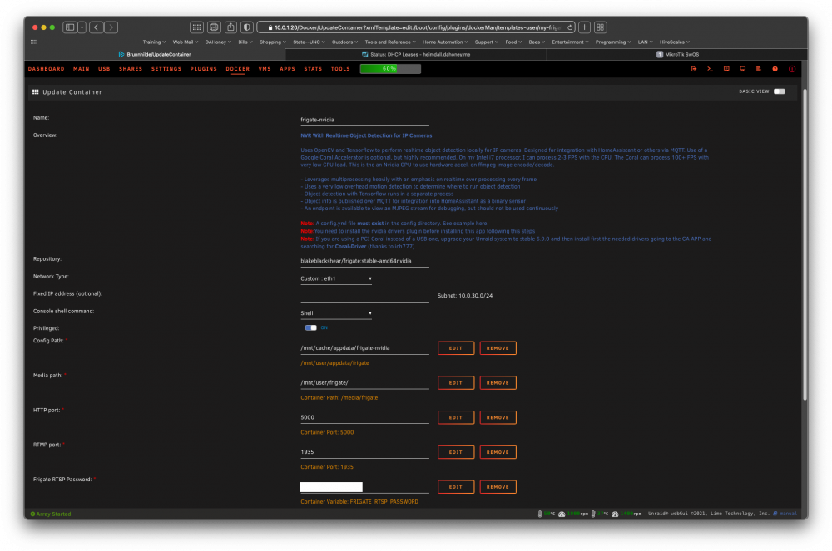Toggle the Basic View switch
Screen dimensions: 832x551
click(779, 91)
